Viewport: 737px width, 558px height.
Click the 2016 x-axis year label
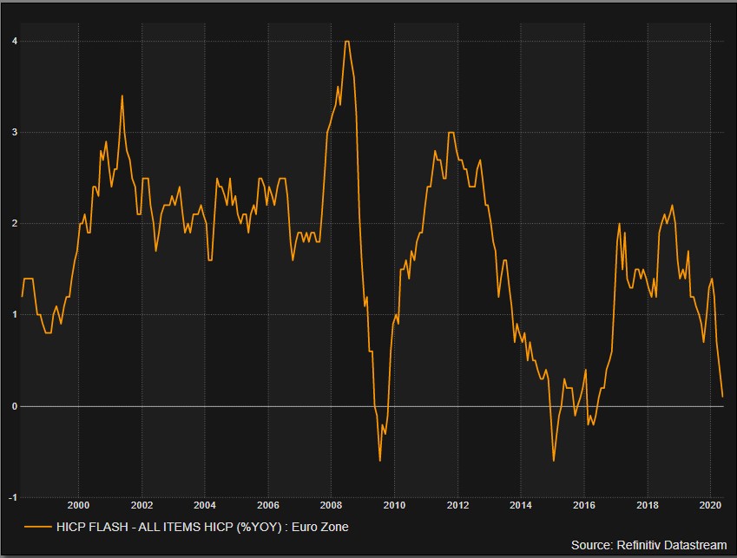coord(584,504)
